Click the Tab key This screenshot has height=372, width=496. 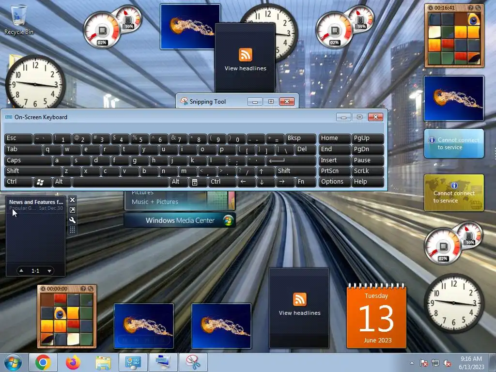click(x=23, y=150)
